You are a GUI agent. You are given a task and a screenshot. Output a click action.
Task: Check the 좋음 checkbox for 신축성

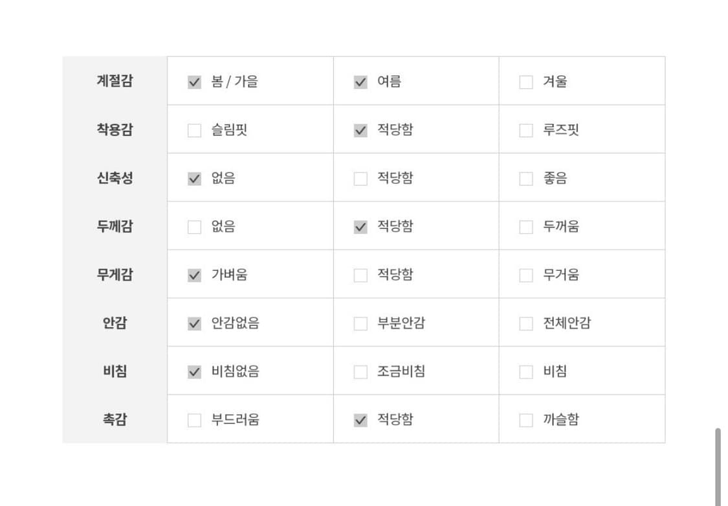525,177
